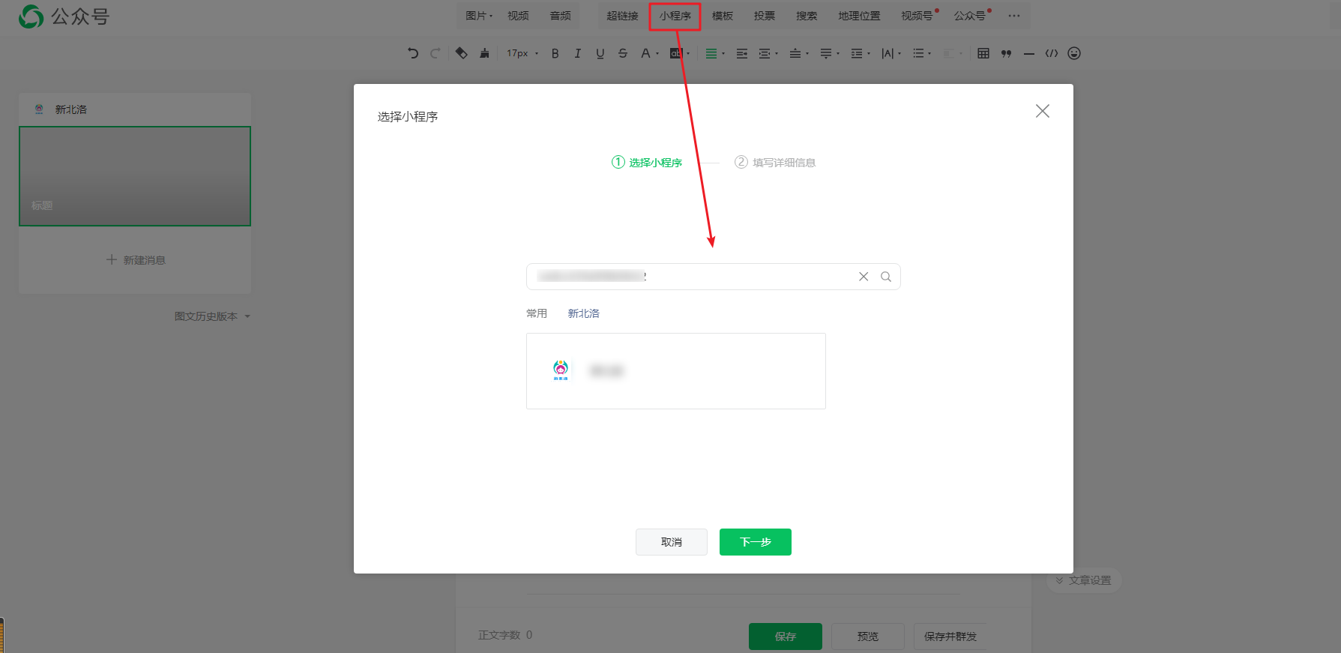1341x653 pixels.
Task: Expand the 图文历史版本 dropdown
Action: (x=212, y=316)
